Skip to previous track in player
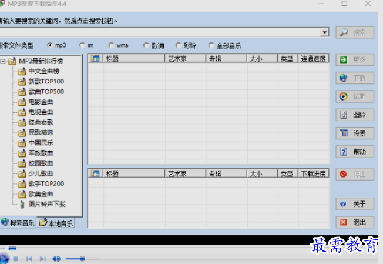The image size is (383, 264). coord(29,259)
